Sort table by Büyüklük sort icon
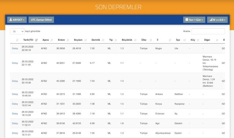This screenshot has height=138, width=234. [135, 40]
